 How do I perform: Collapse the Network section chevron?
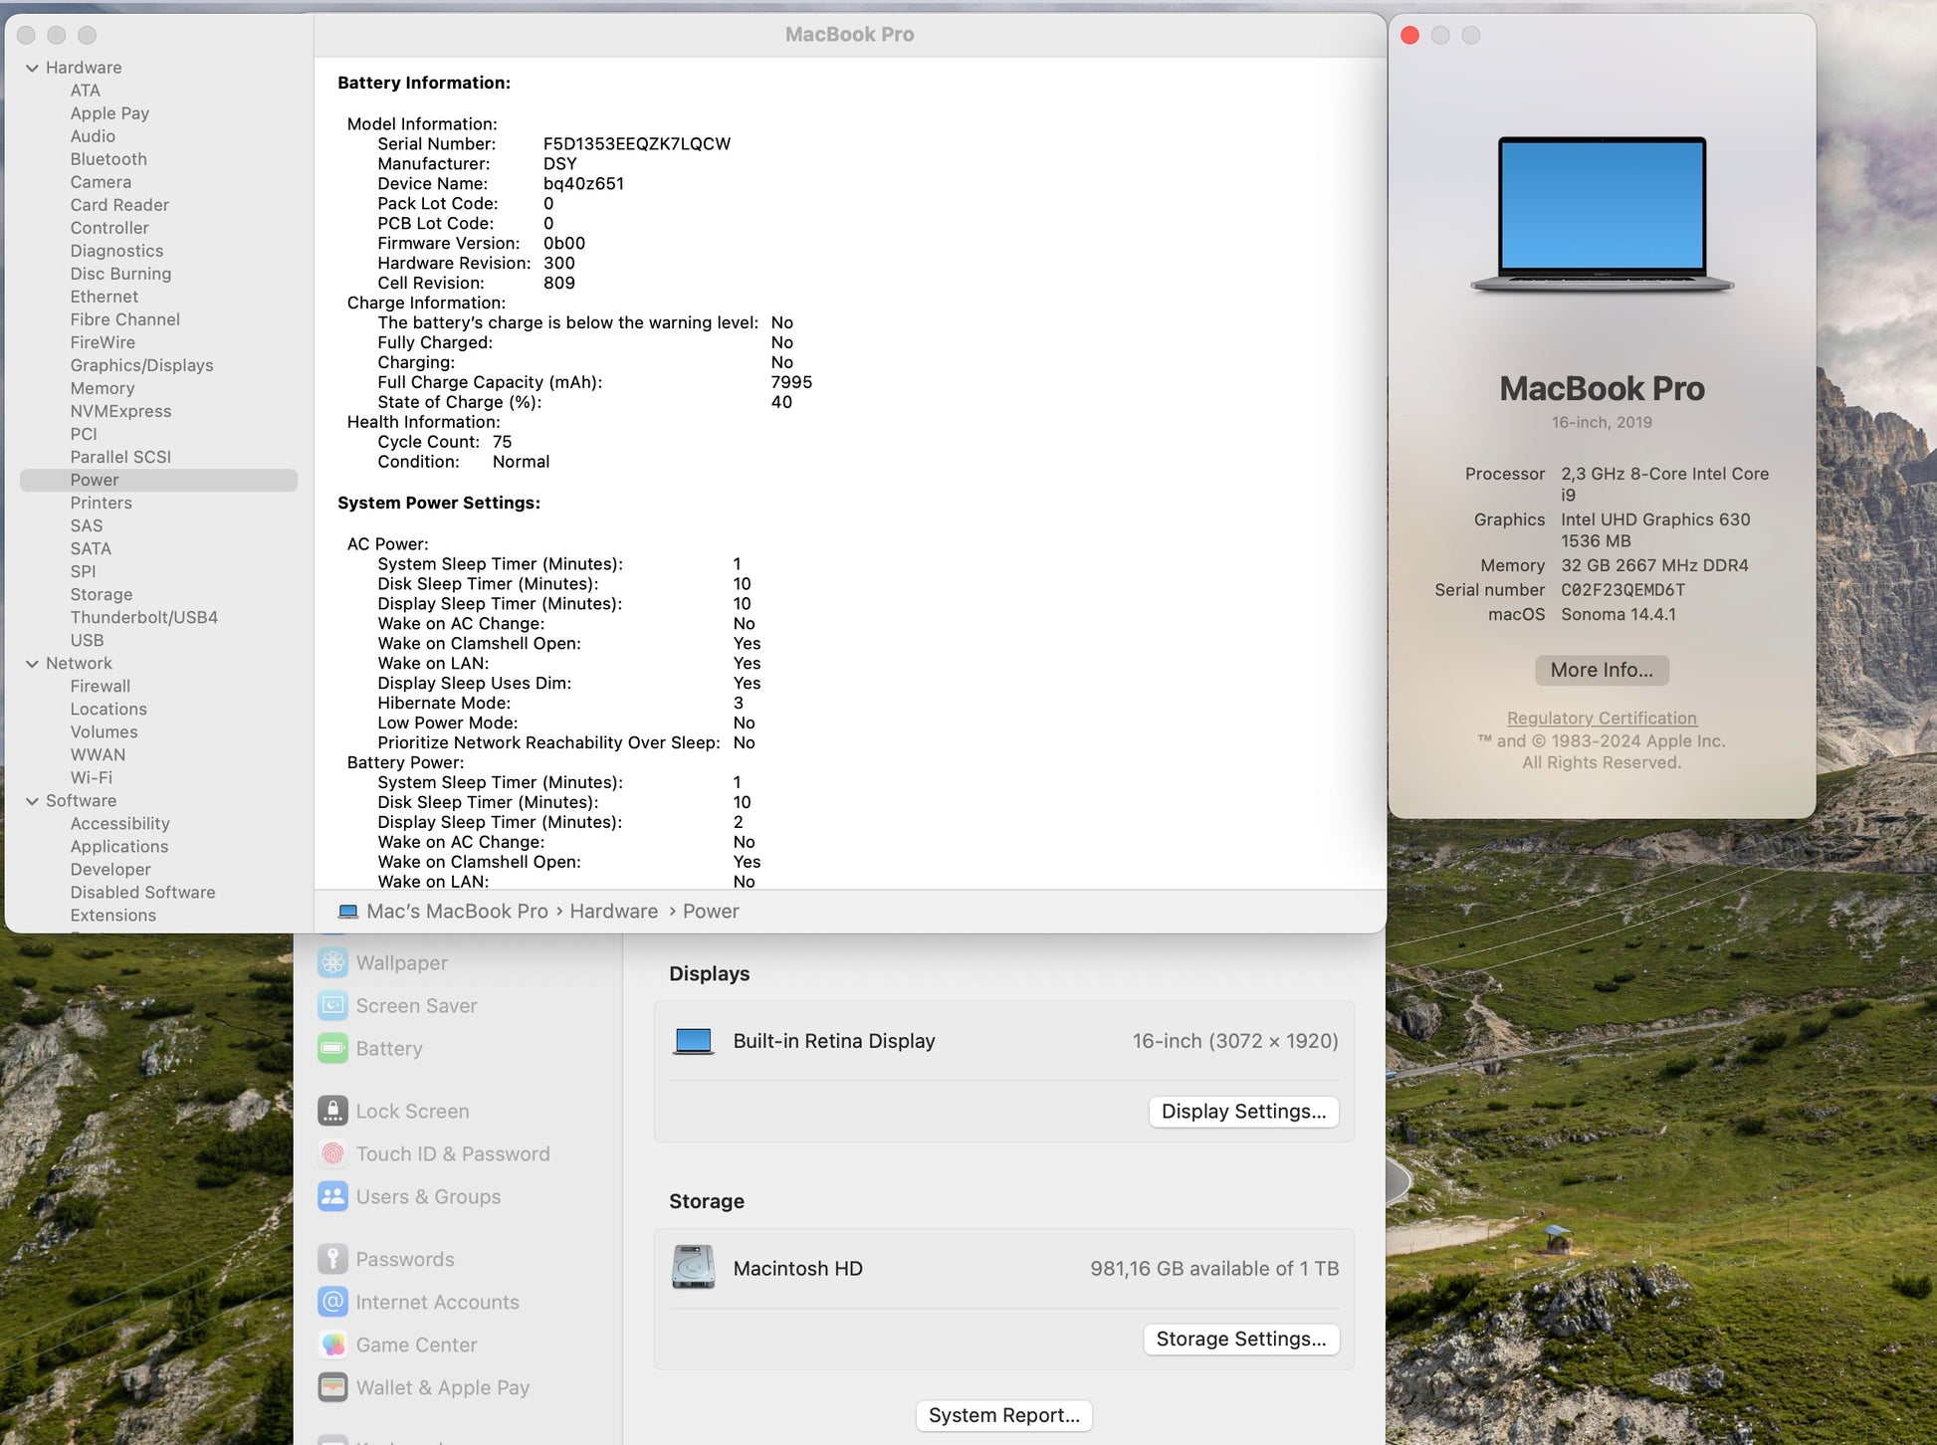[x=32, y=664]
